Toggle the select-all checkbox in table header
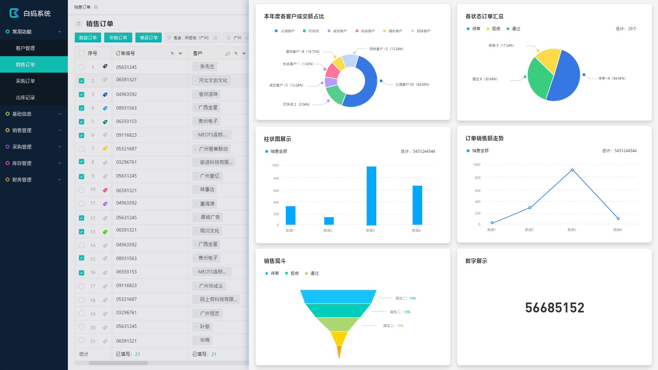The height and width of the screenshot is (370, 658). 82,53
